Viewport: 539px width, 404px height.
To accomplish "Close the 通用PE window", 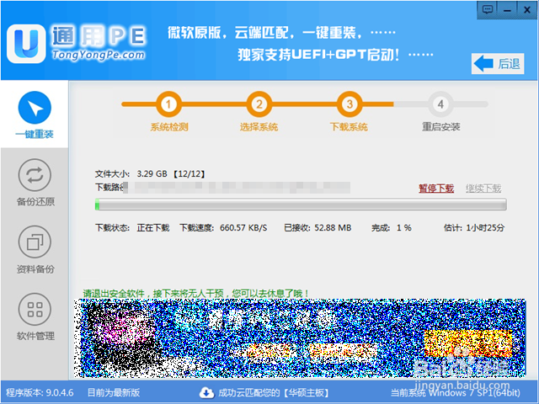I will pyautogui.click(x=526, y=9).
